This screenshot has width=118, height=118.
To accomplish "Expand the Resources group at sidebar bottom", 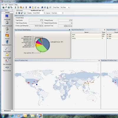I will pyautogui.click(x=7, y=111).
